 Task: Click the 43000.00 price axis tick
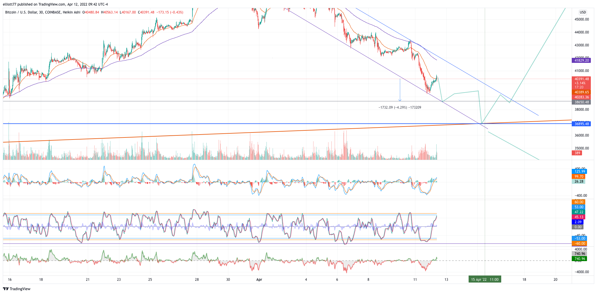581,45
